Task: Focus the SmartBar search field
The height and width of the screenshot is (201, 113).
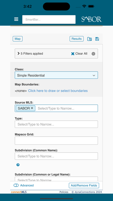Action: pyautogui.click(x=49, y=19)
